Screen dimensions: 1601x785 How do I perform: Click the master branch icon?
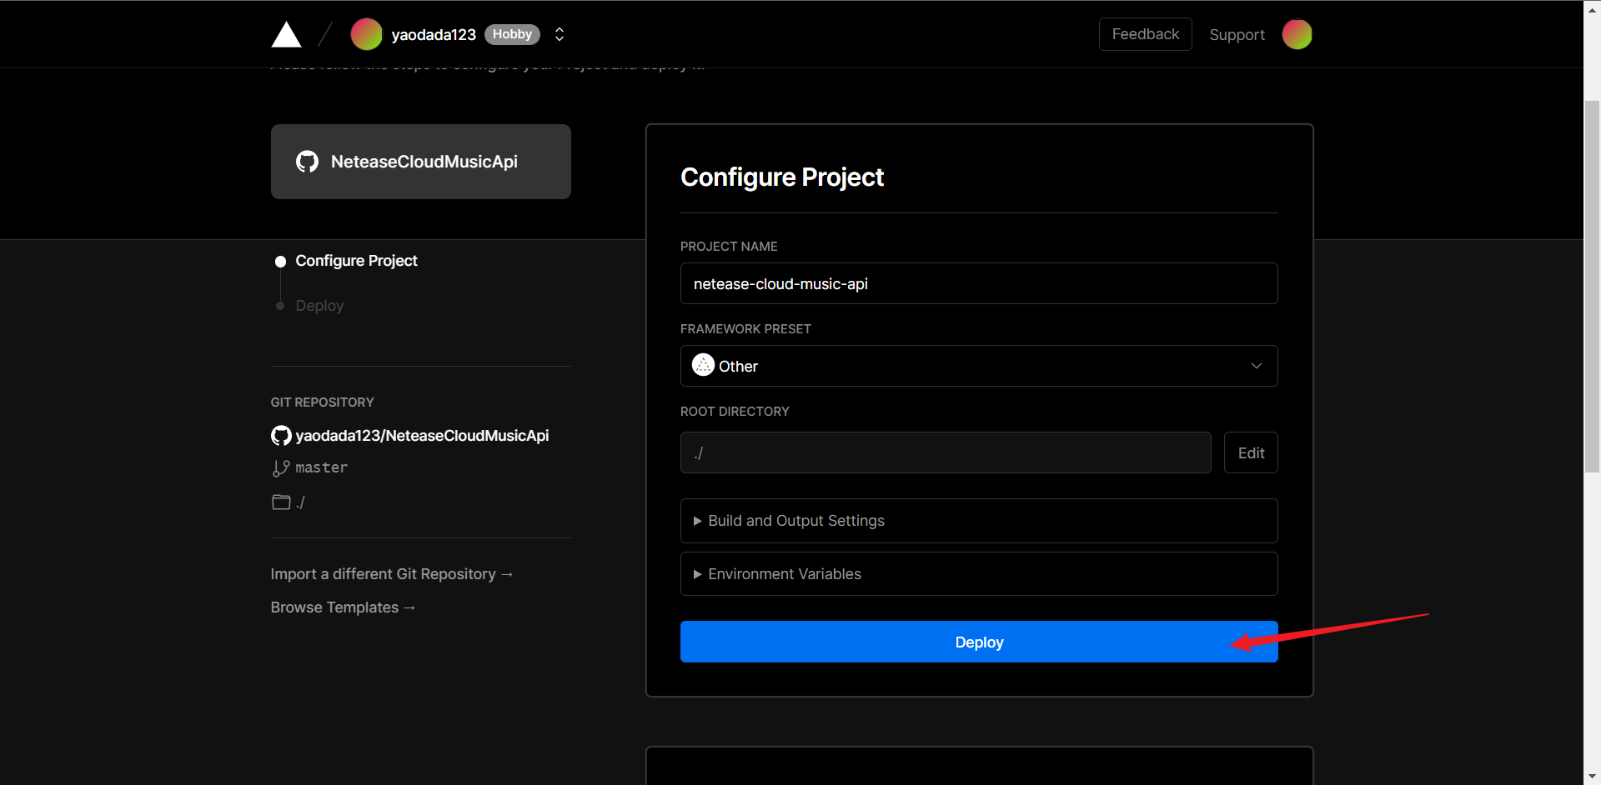click(281, 468)
